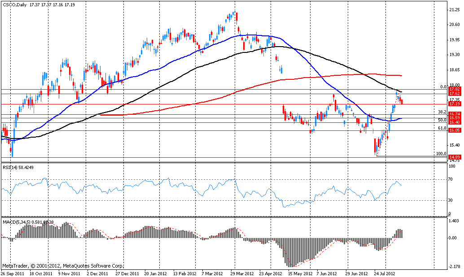The height and width of the screenshot is (277, 464).
Task: Click the CSCO,Daily chart title label
Action: [x=15, y=4]
